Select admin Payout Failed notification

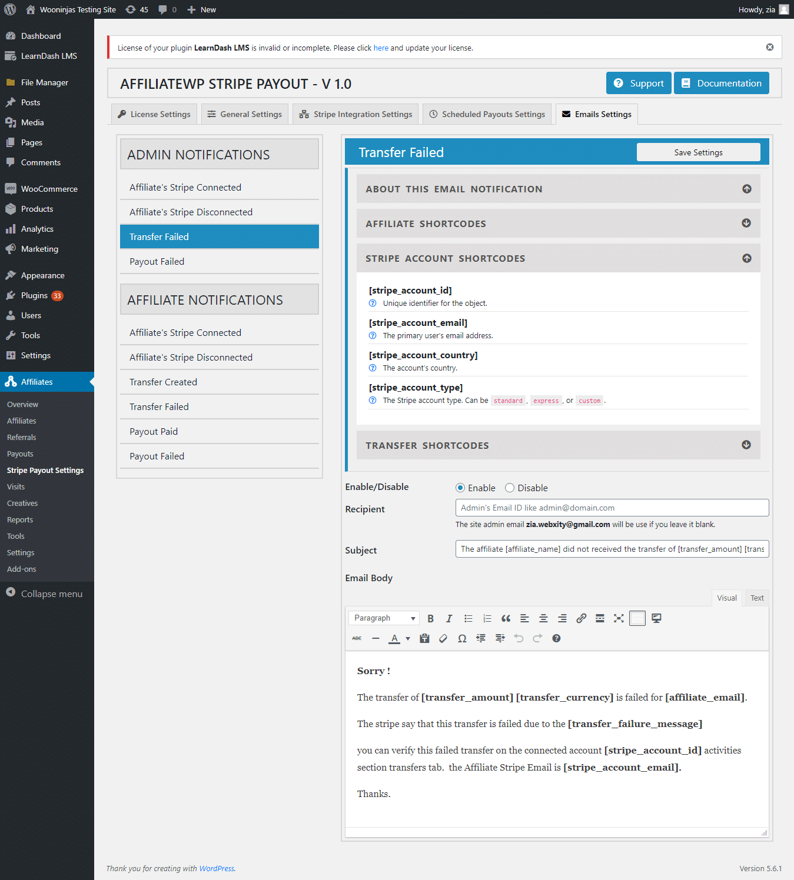220,261
